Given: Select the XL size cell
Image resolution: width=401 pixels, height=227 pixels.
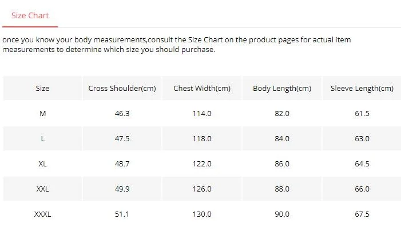Looking at the screenshot, I should click(x=42, y=164).
